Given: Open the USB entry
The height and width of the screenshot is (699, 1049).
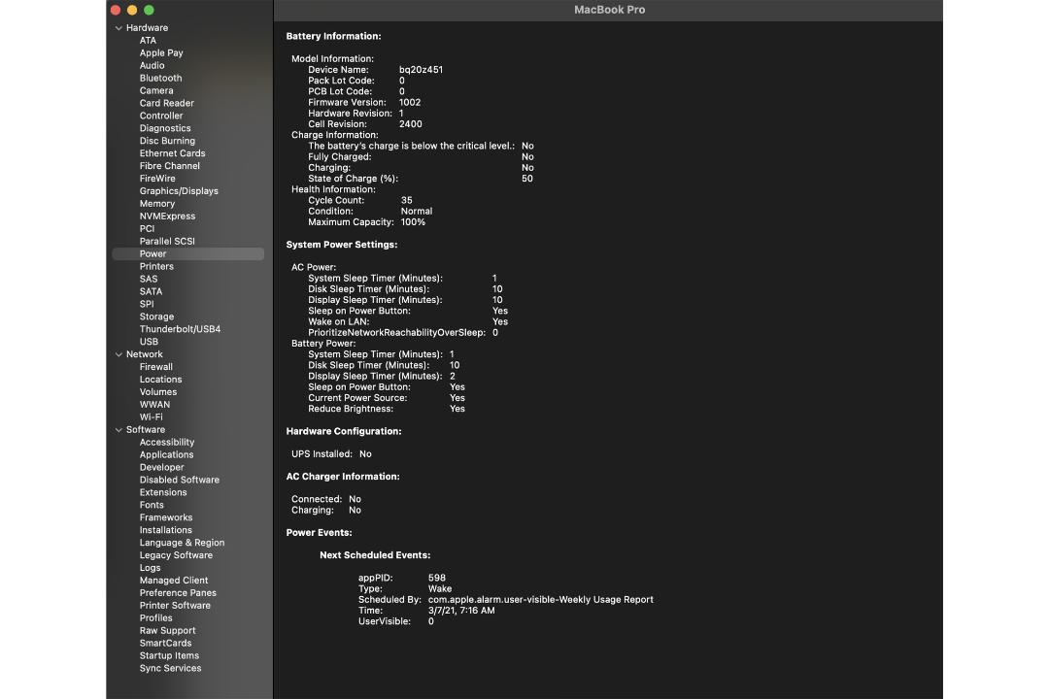Looking at the screenshot, I should click(149, 342).
